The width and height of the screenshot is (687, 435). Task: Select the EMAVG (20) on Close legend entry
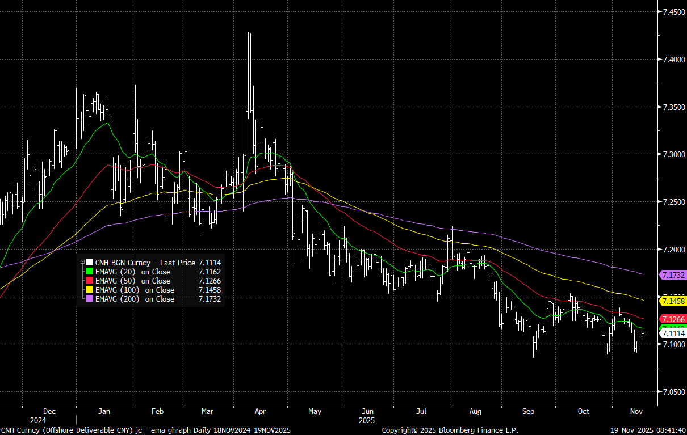[x=133, y=272]
